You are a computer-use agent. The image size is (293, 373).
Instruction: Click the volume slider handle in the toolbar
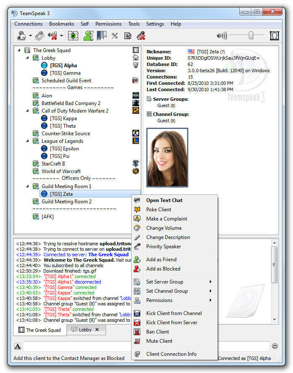[251, 36]
